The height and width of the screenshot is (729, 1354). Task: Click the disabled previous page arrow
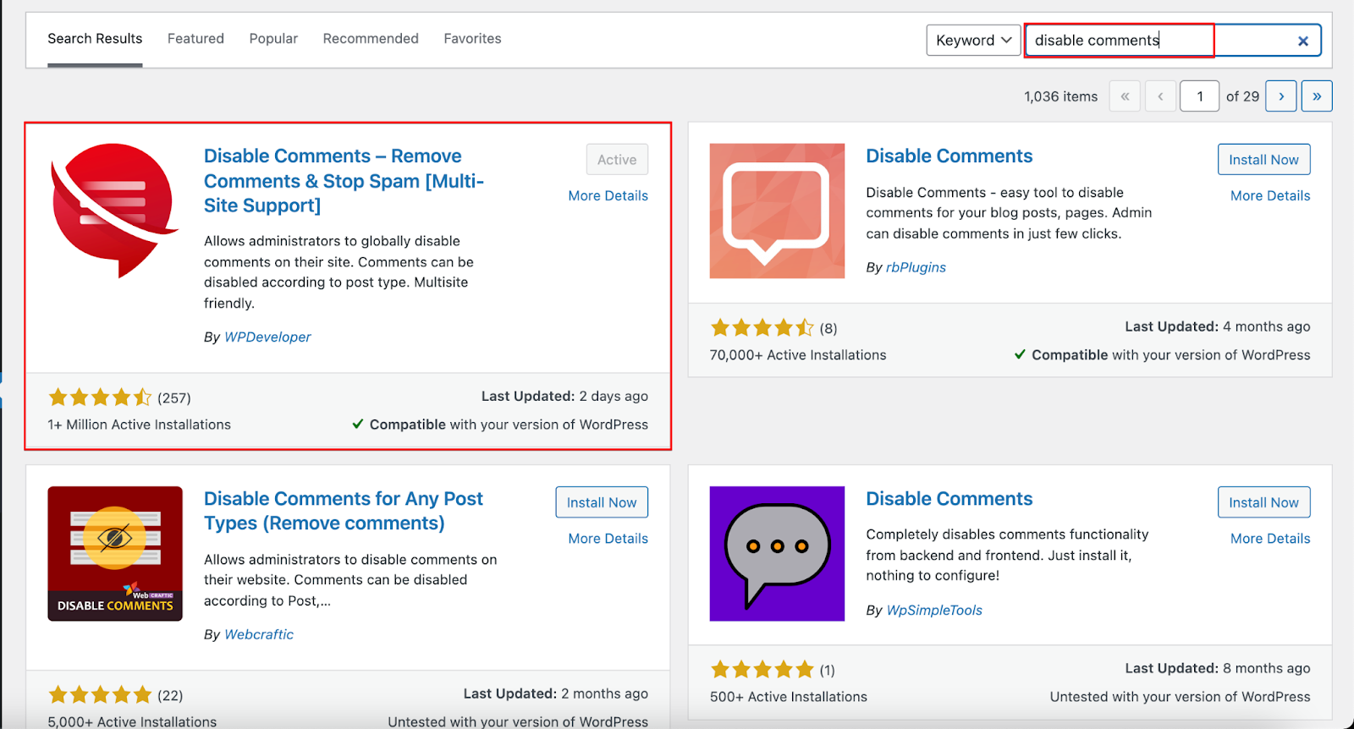1160,96
